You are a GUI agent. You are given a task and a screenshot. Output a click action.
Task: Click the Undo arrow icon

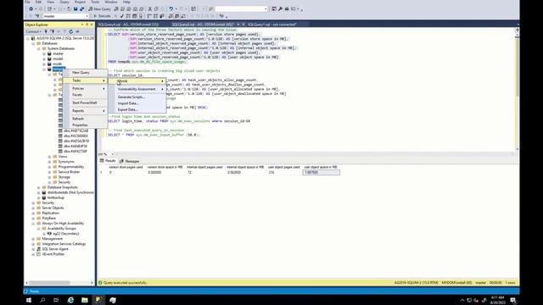171,9
